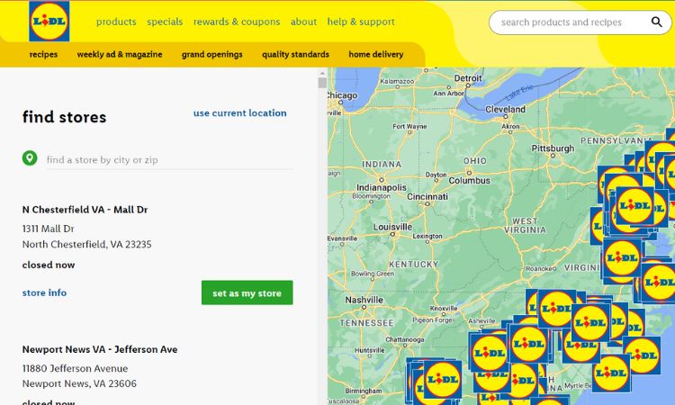
Task: Click the Lidl marker east of Pittsburgh
Action: (635, 206)
